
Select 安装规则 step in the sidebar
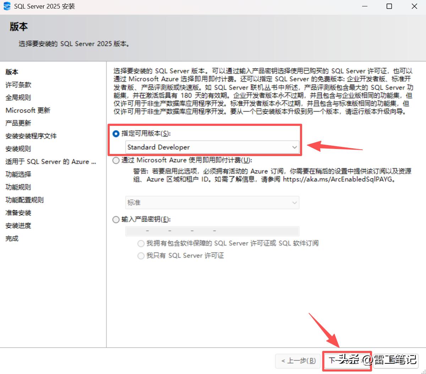(18, 149)
